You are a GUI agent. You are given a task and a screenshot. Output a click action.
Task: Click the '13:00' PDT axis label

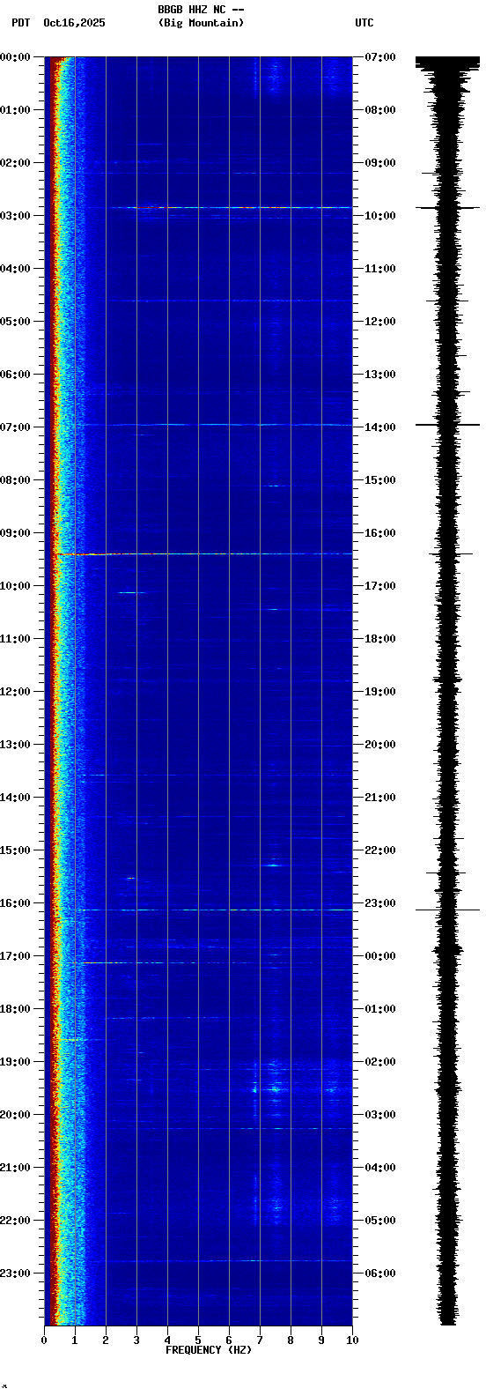[16, 745]
